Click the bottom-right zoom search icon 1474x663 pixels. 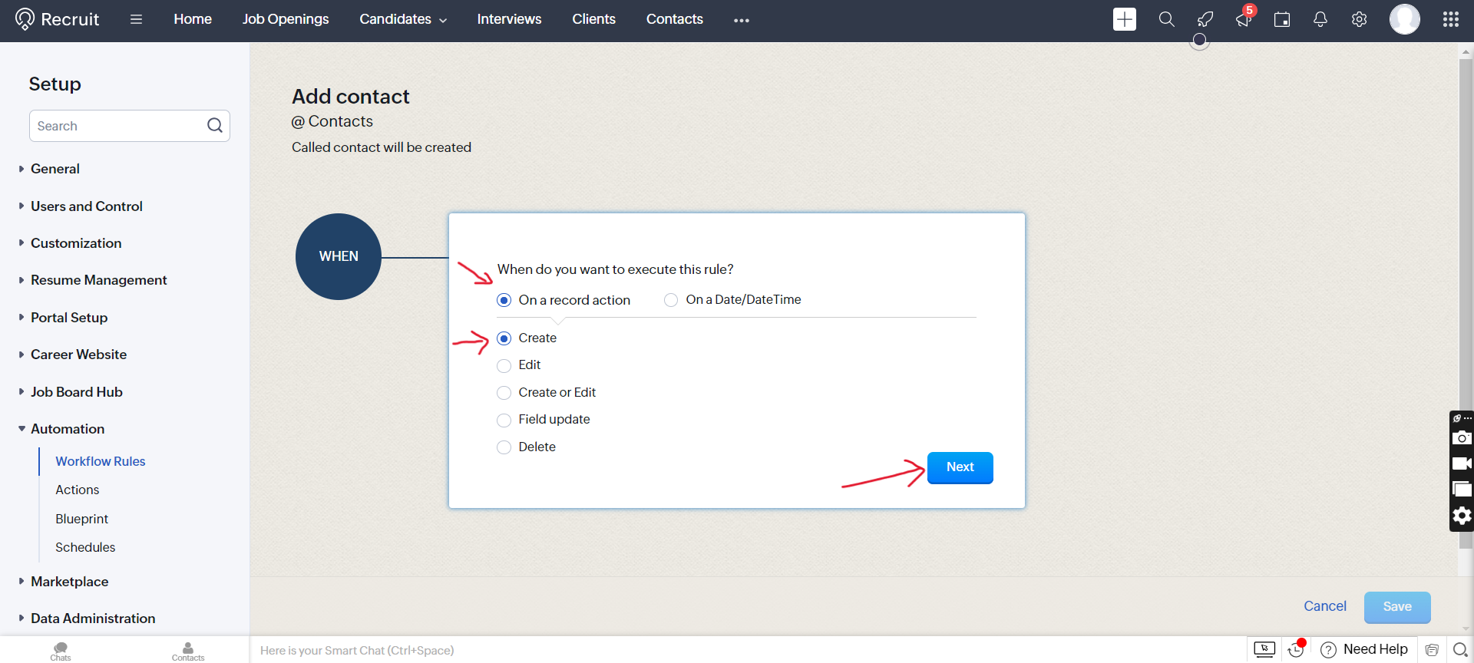coord(1460,650)
